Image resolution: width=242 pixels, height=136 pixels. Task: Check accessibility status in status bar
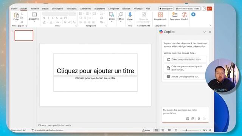tap(47, 130)
